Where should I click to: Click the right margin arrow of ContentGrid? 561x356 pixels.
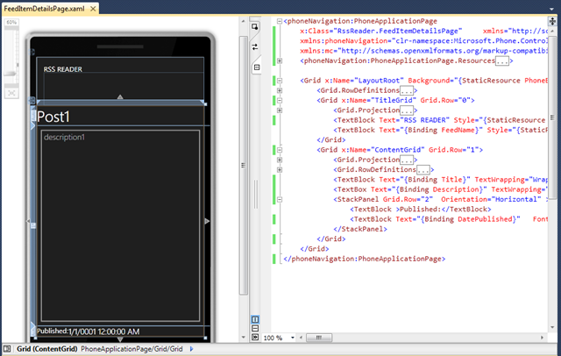(207, 221)
